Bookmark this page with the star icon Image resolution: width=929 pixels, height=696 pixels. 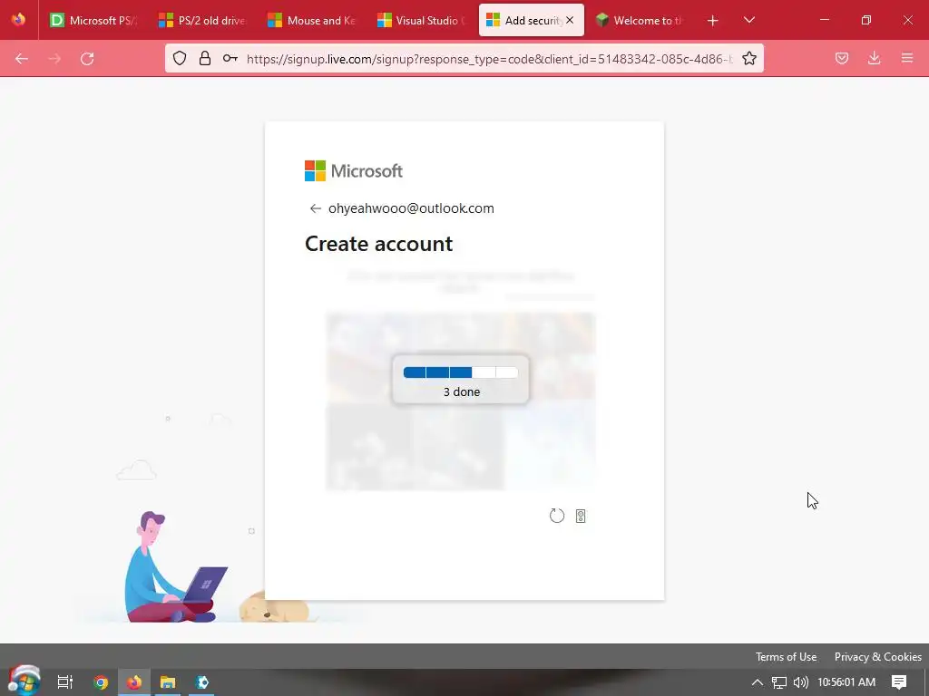pos(748,58)
